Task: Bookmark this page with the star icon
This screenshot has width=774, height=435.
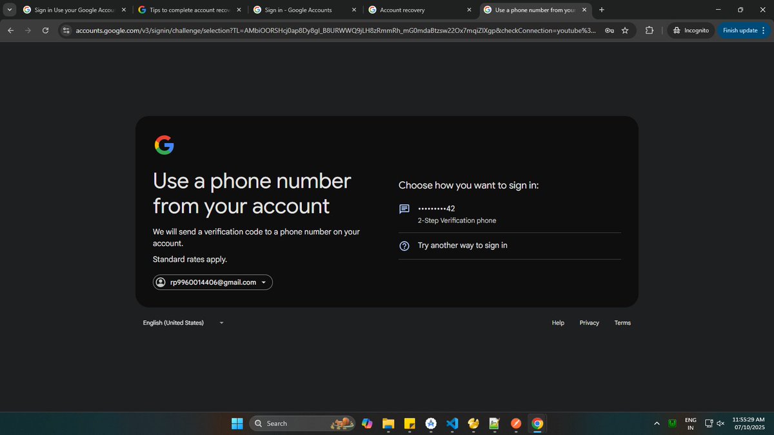Action: click(625, 30)
